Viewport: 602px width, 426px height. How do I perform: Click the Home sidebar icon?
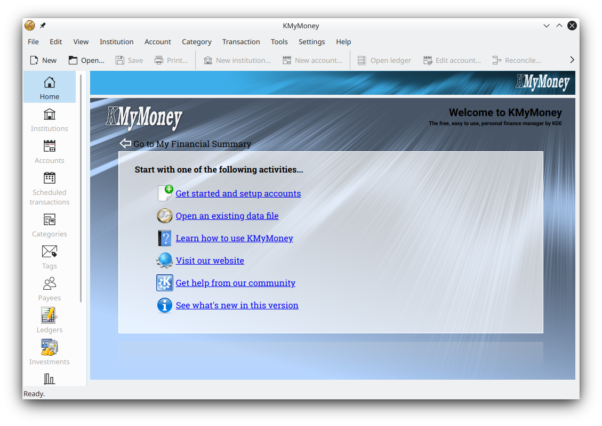[49, 87]
